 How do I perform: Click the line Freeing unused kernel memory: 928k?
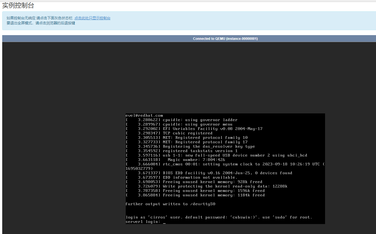[194, 182]
